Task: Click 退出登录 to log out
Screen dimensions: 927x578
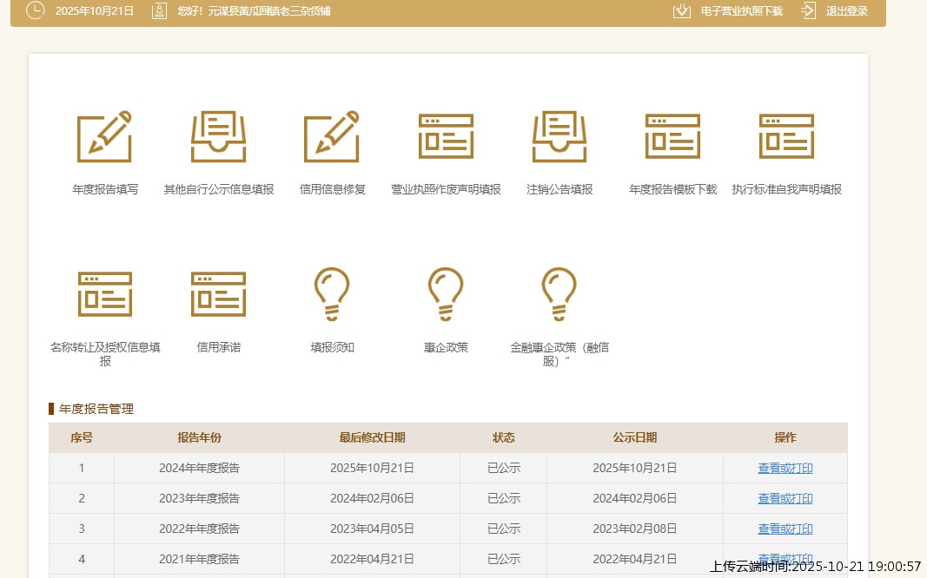Action: pyautogui.click(x=846, y=11)
